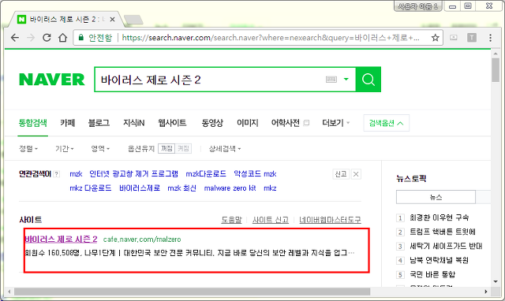Screen dimensions: 505x301
Task: Open the 바이러스 제로 시즌 2 site result
Action: pyautogui.click(x=61, y=239)
